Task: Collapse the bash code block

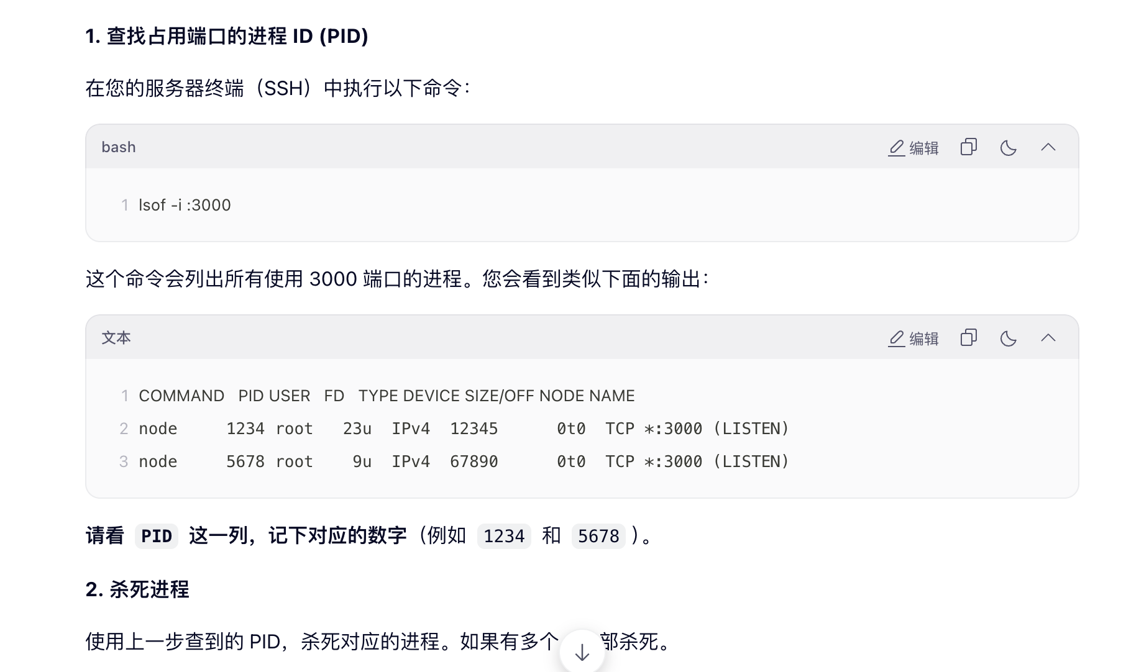Action: coord(1048,147)
